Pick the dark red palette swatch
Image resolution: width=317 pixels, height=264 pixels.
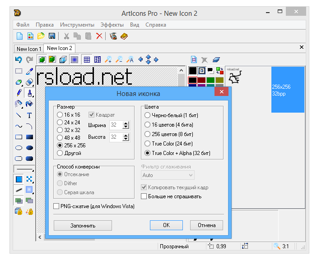201,80
